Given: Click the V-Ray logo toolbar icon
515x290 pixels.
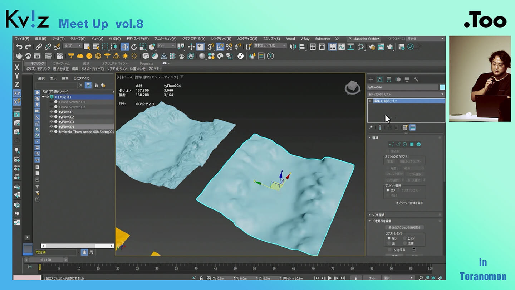Looking at the screenshot, I should 241,56.
